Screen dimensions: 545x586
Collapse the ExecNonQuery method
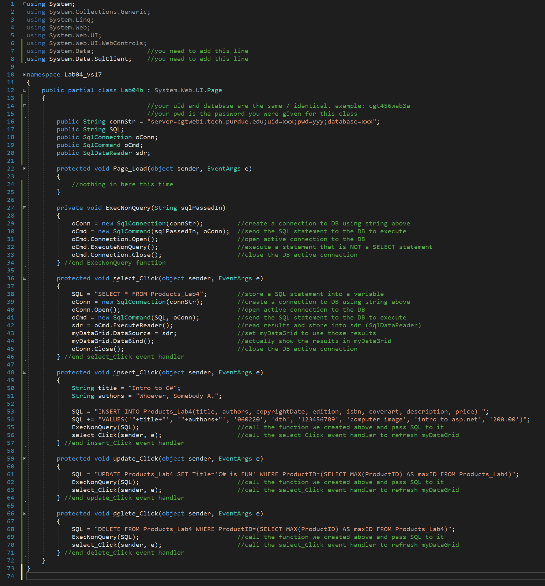coord(24,208)
